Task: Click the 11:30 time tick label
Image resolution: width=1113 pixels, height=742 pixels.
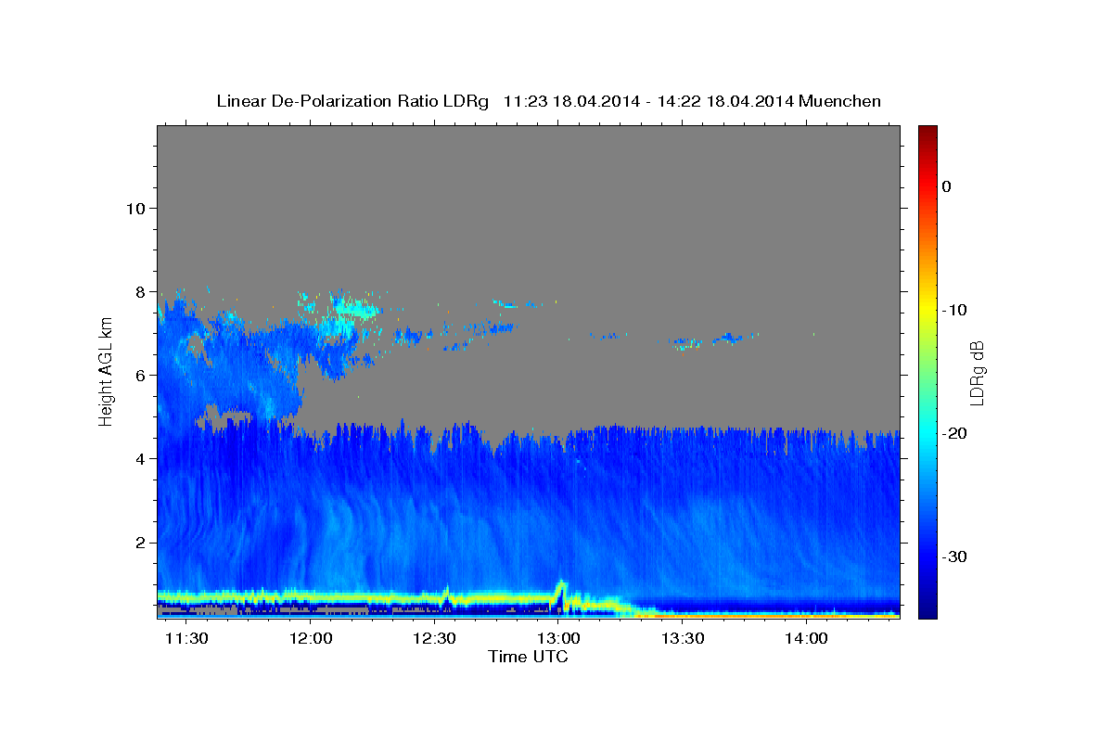Action: 186,639
